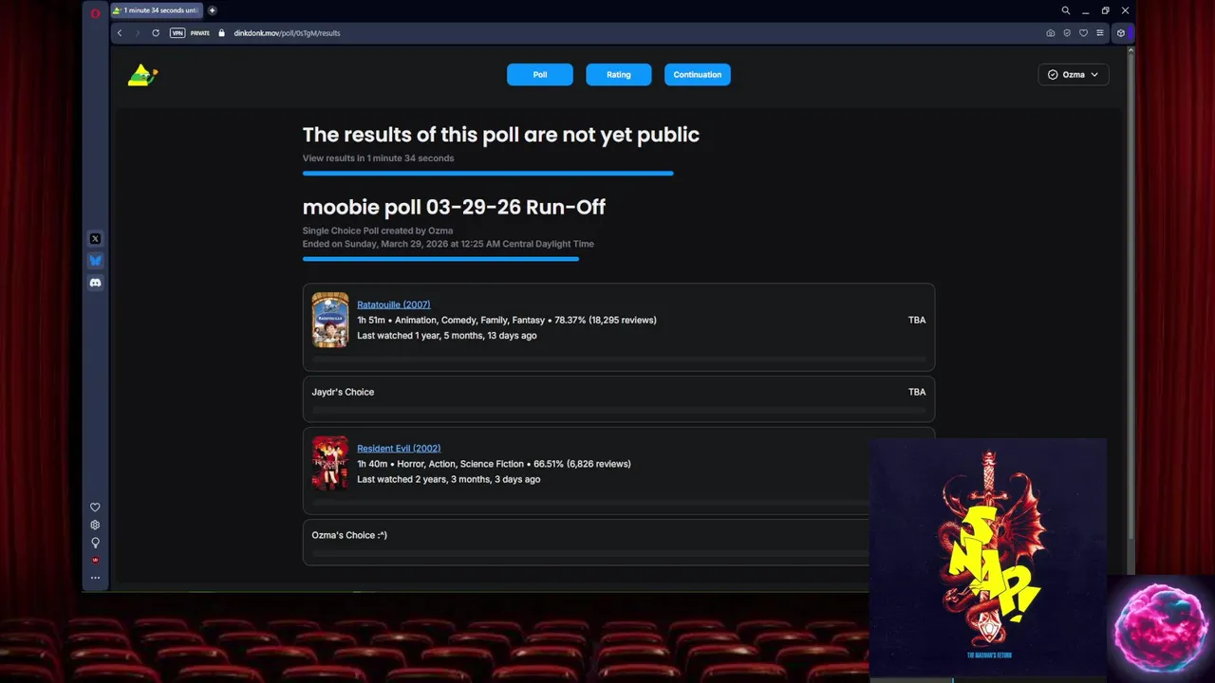Open the Ratatouille (2007) link
Image resolution: width=1215 pixels, height=683 pixels.
click(x=394, y=305)
